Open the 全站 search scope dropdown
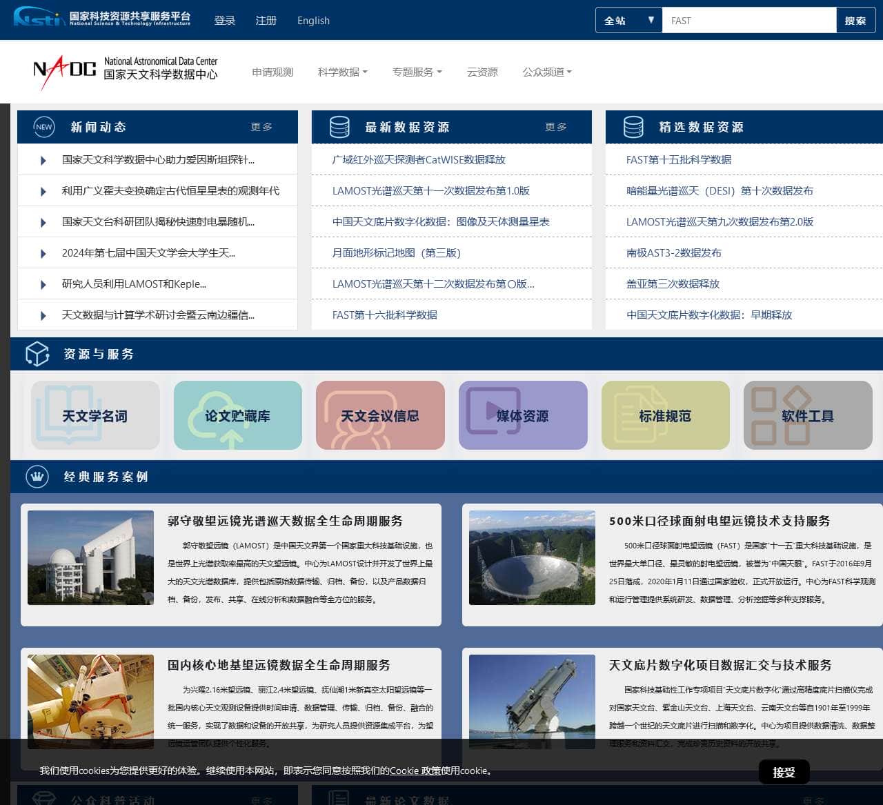The width and height of the screenshot is (883, 805). [x=628, y=20]
